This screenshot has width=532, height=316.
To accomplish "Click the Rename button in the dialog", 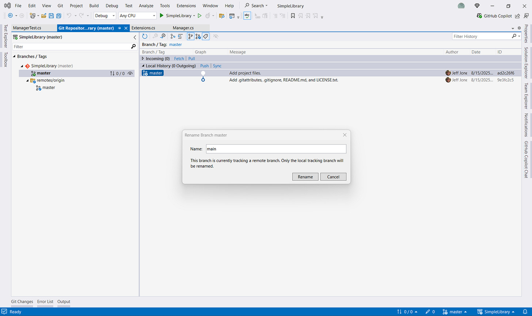I will (305, 177).
